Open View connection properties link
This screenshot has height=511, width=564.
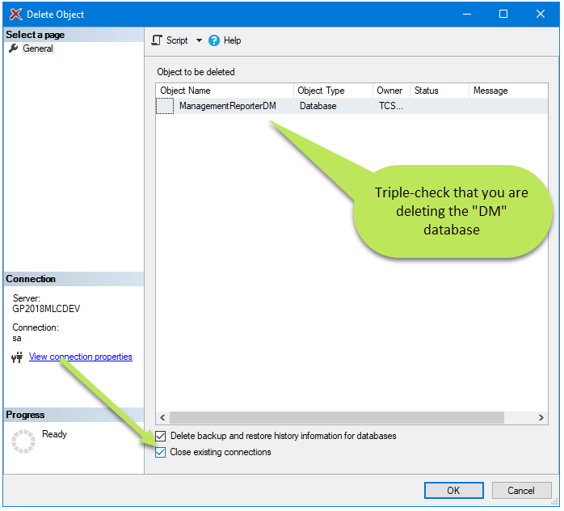tap(81, 357)
